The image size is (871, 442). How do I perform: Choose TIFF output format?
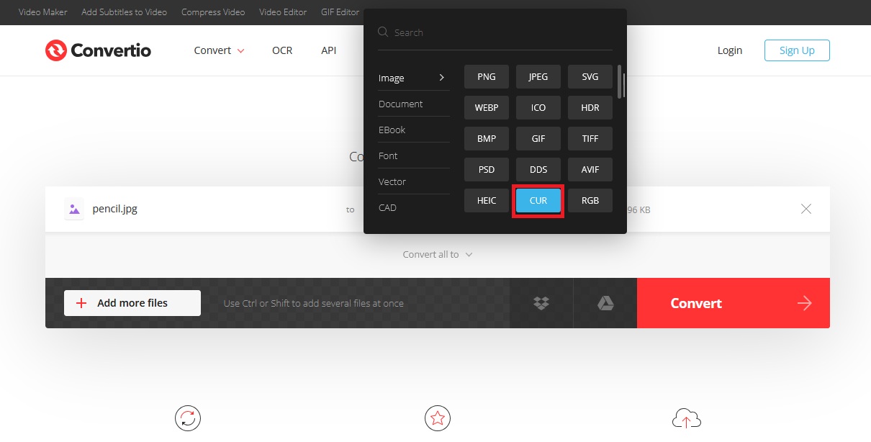point(590,139)
